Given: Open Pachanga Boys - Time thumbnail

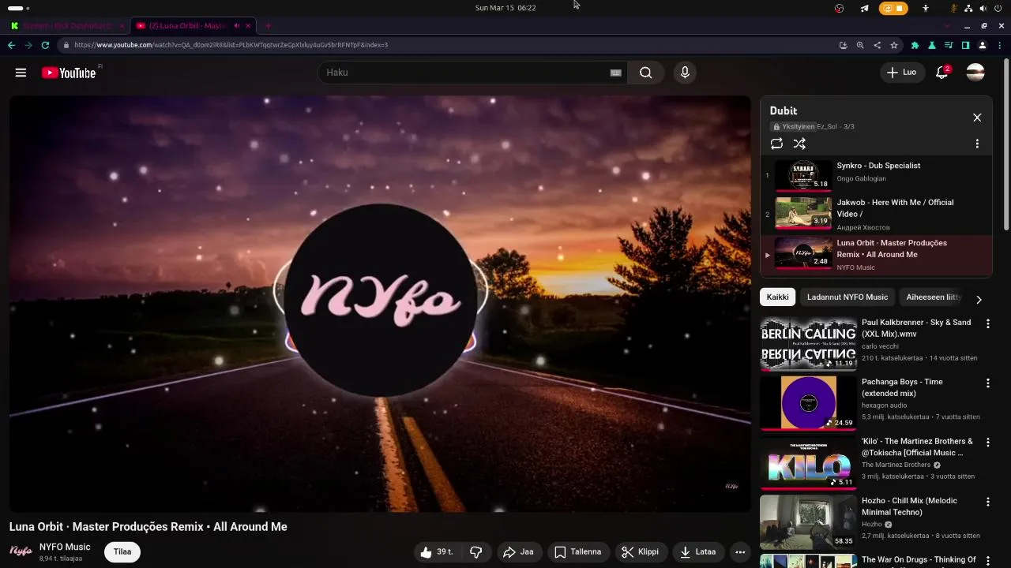Looking at the screenshot, I should point(808,403).
